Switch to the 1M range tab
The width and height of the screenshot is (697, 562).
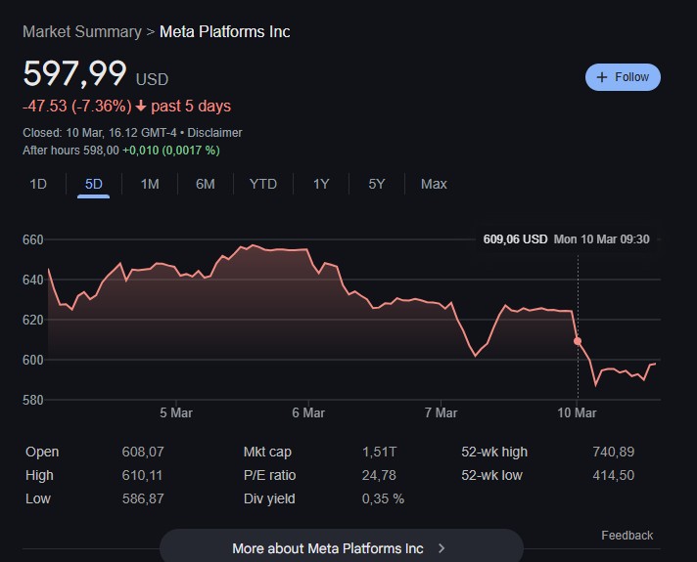pos(150,184)
